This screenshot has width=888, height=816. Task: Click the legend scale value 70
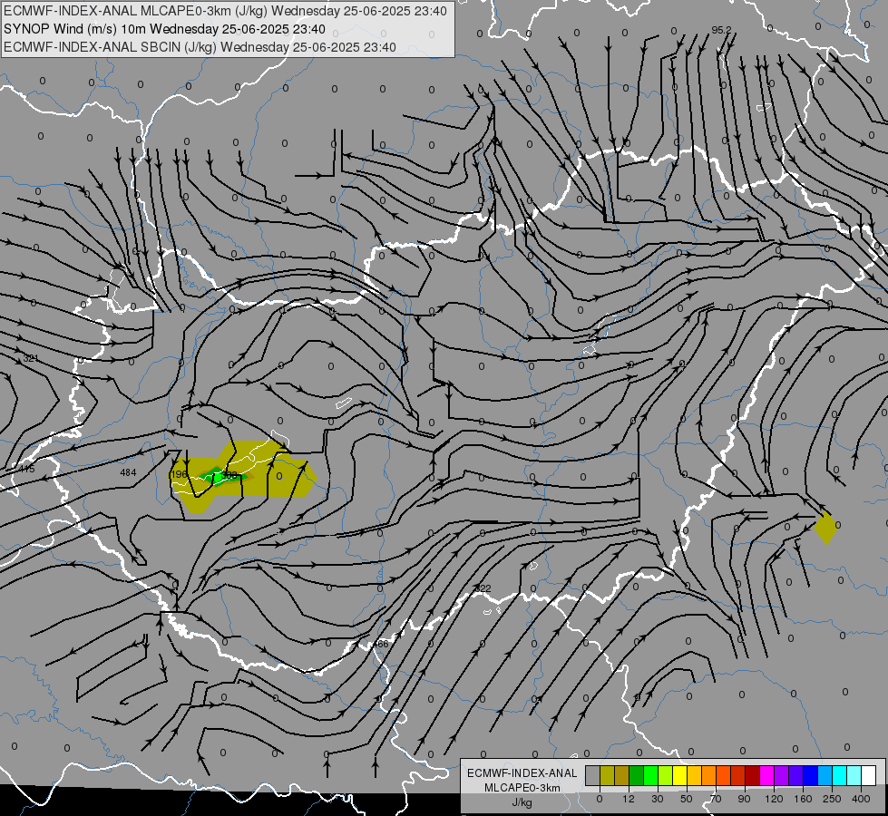tap(716, 799)
